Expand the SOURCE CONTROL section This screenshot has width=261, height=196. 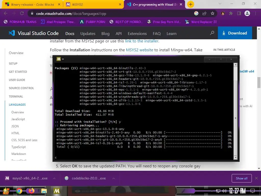coord(21,88)
